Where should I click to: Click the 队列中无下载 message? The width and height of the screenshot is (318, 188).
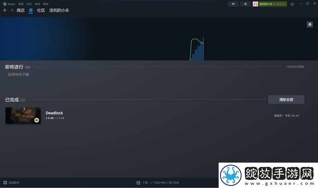coord(18,75)
